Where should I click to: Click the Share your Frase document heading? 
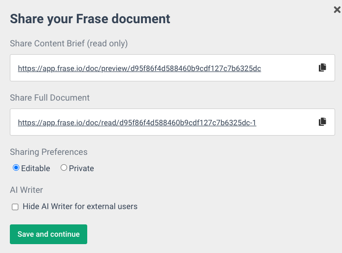pyautogui.click(x=90, y=19)
